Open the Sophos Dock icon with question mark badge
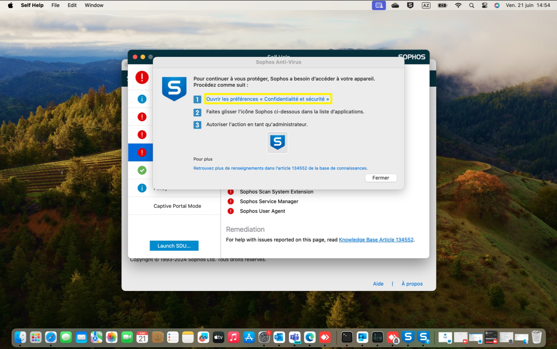This screenshot has width=557, height=349. tap(424, 337)
